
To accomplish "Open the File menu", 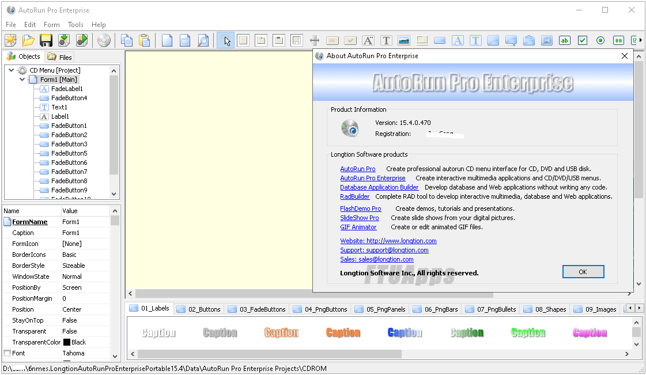I will coord(11,25).
